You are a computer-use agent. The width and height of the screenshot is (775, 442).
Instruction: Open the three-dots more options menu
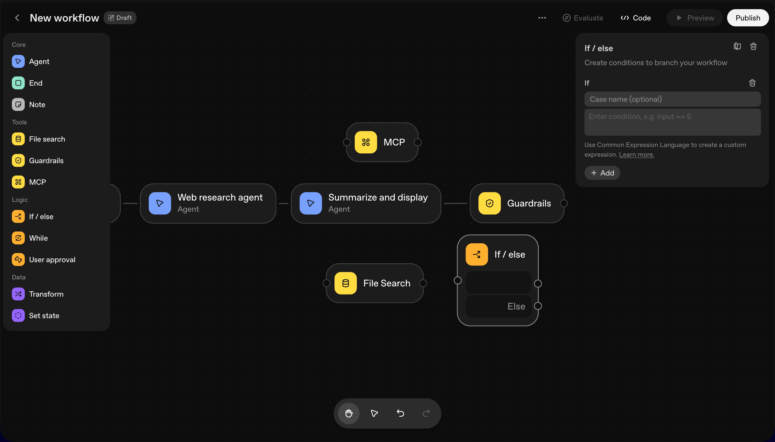coord(542,18)
